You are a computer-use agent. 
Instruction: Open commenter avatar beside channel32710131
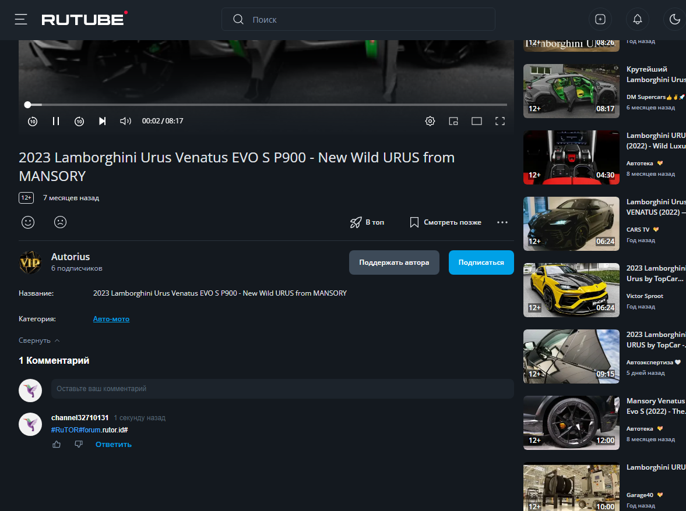(30, 424)
